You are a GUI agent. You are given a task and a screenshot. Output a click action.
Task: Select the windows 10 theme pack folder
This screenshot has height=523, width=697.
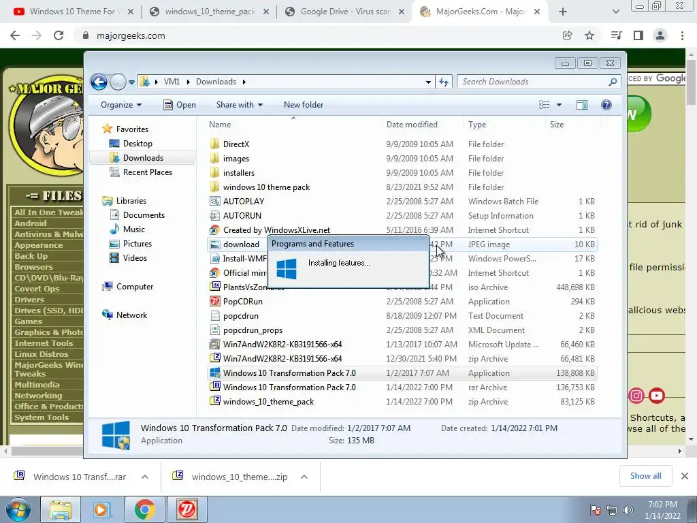(x=266, y=187)
